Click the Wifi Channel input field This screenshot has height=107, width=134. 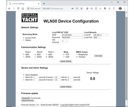pyautogui.click(x=65, y=41)
